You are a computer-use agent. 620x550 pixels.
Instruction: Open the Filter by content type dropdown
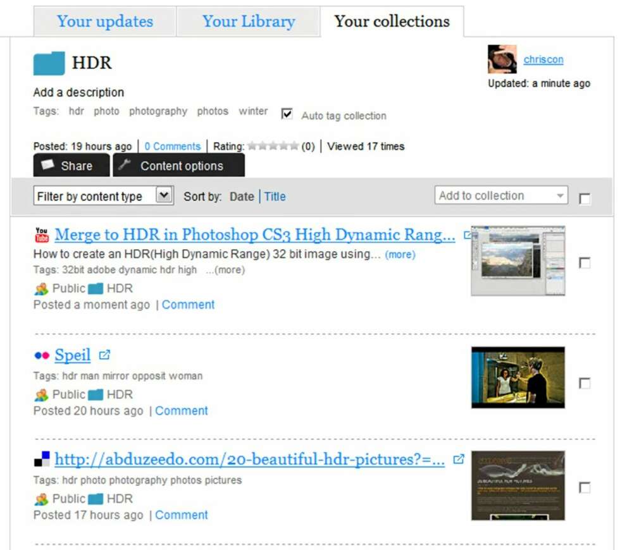[x=104, y=195]
